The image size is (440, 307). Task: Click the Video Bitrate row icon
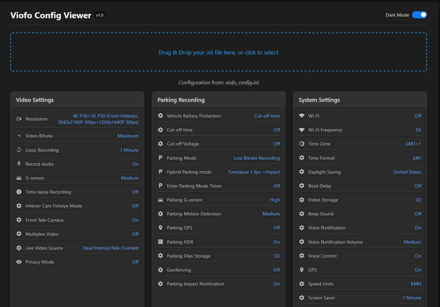point(19,136)
